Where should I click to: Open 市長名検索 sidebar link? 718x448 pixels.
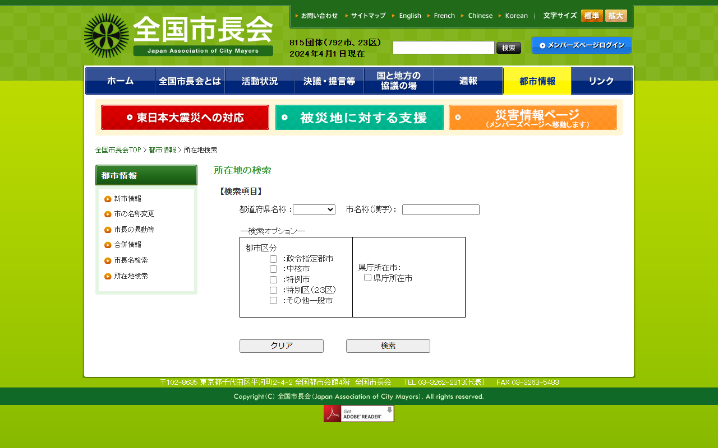pyautogui.click(x=131, y=260)
